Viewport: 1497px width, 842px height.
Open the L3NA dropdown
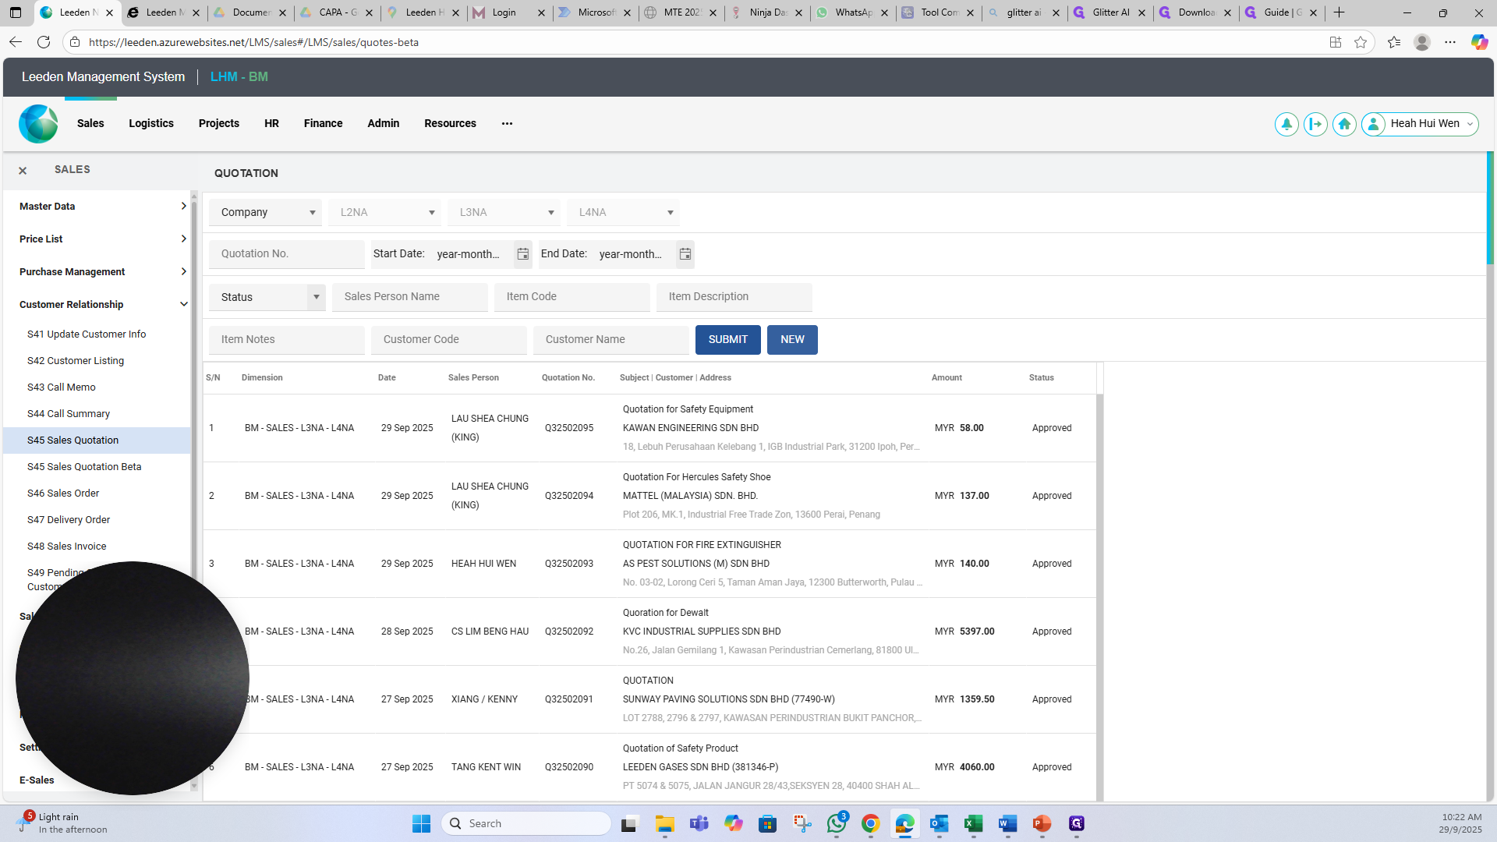coord(504,212)
